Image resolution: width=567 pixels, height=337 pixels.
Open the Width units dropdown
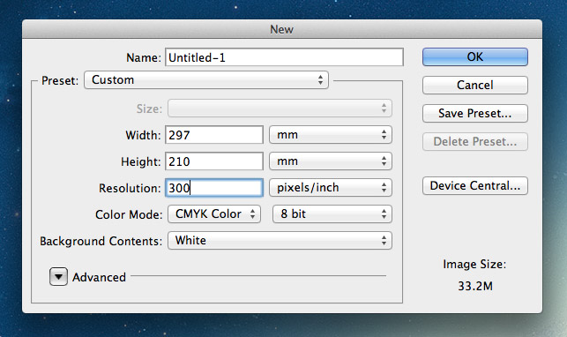click(331, 135)
